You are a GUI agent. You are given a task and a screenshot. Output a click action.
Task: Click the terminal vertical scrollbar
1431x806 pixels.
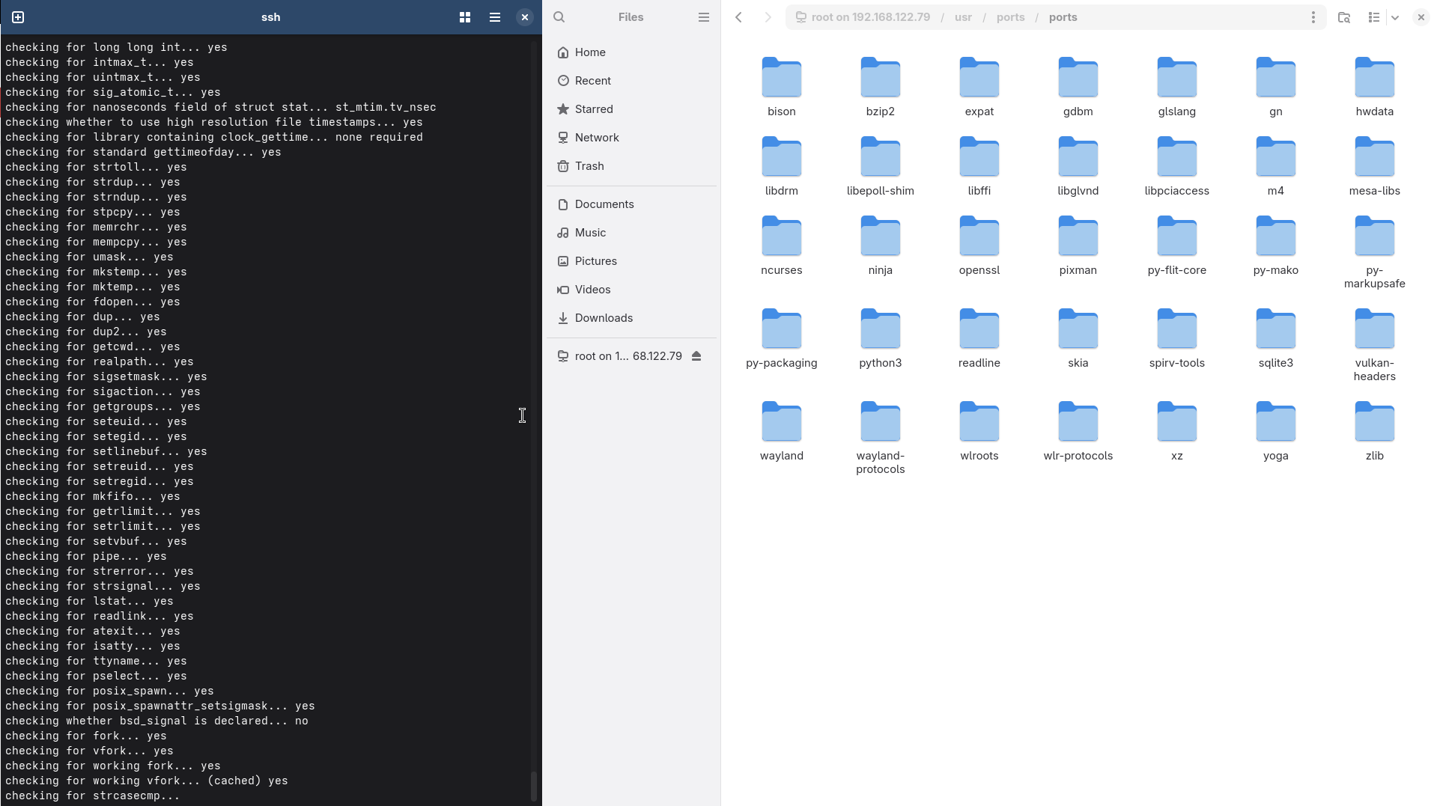tap(534, 786)
